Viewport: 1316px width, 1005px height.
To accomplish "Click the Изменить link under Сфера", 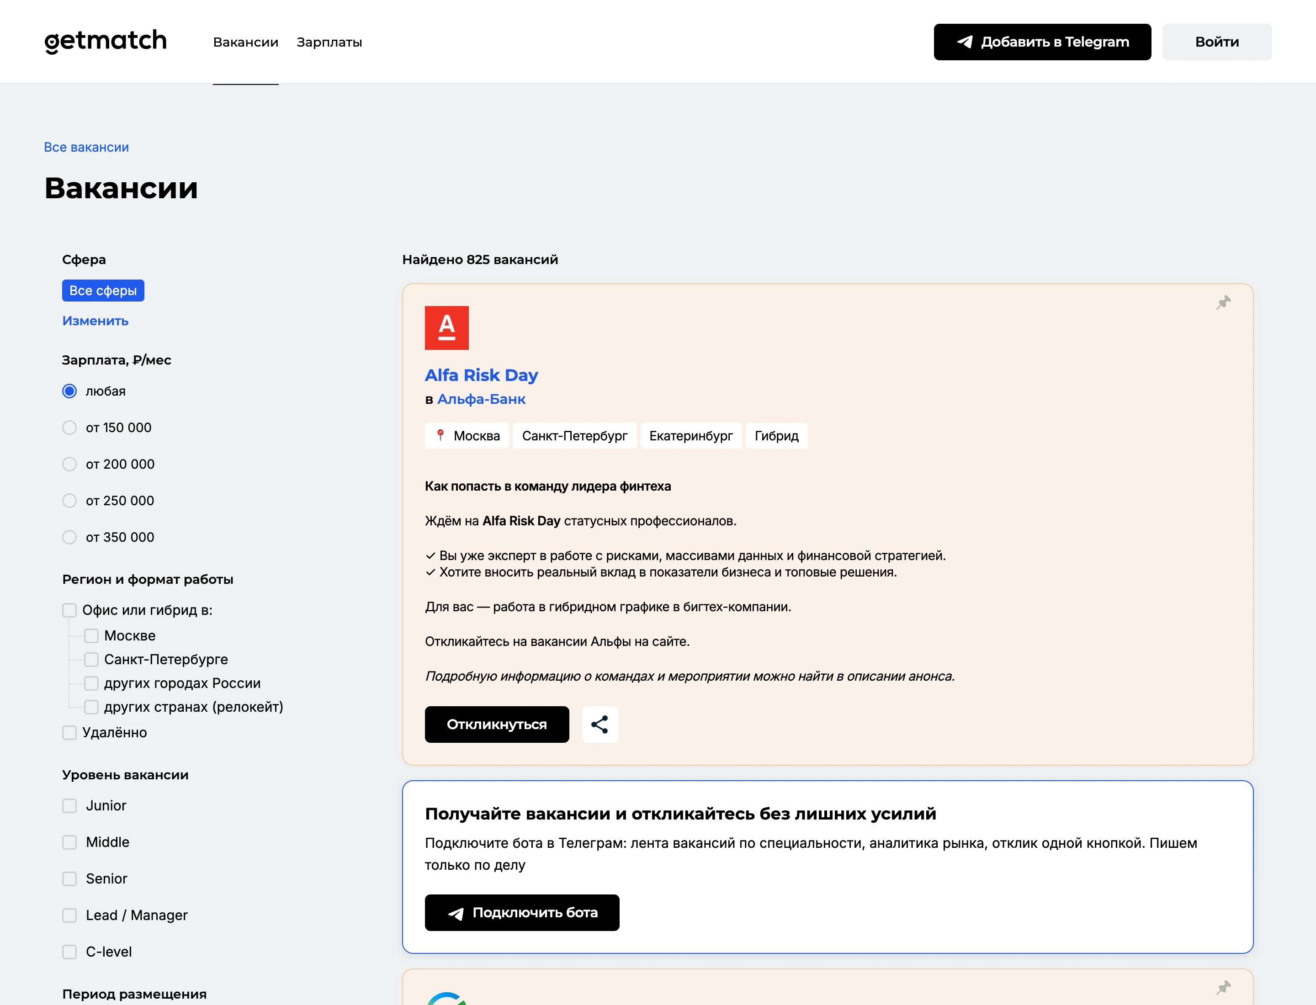I will tap(95, 321).
